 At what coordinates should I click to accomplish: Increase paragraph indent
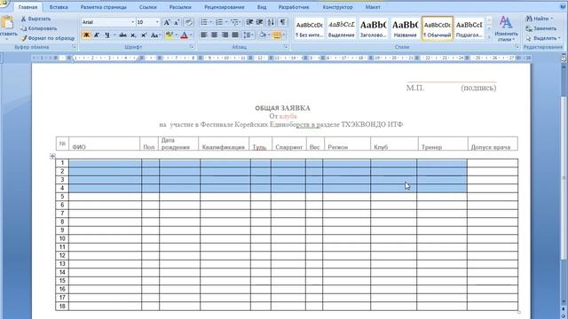pos(259,22)
